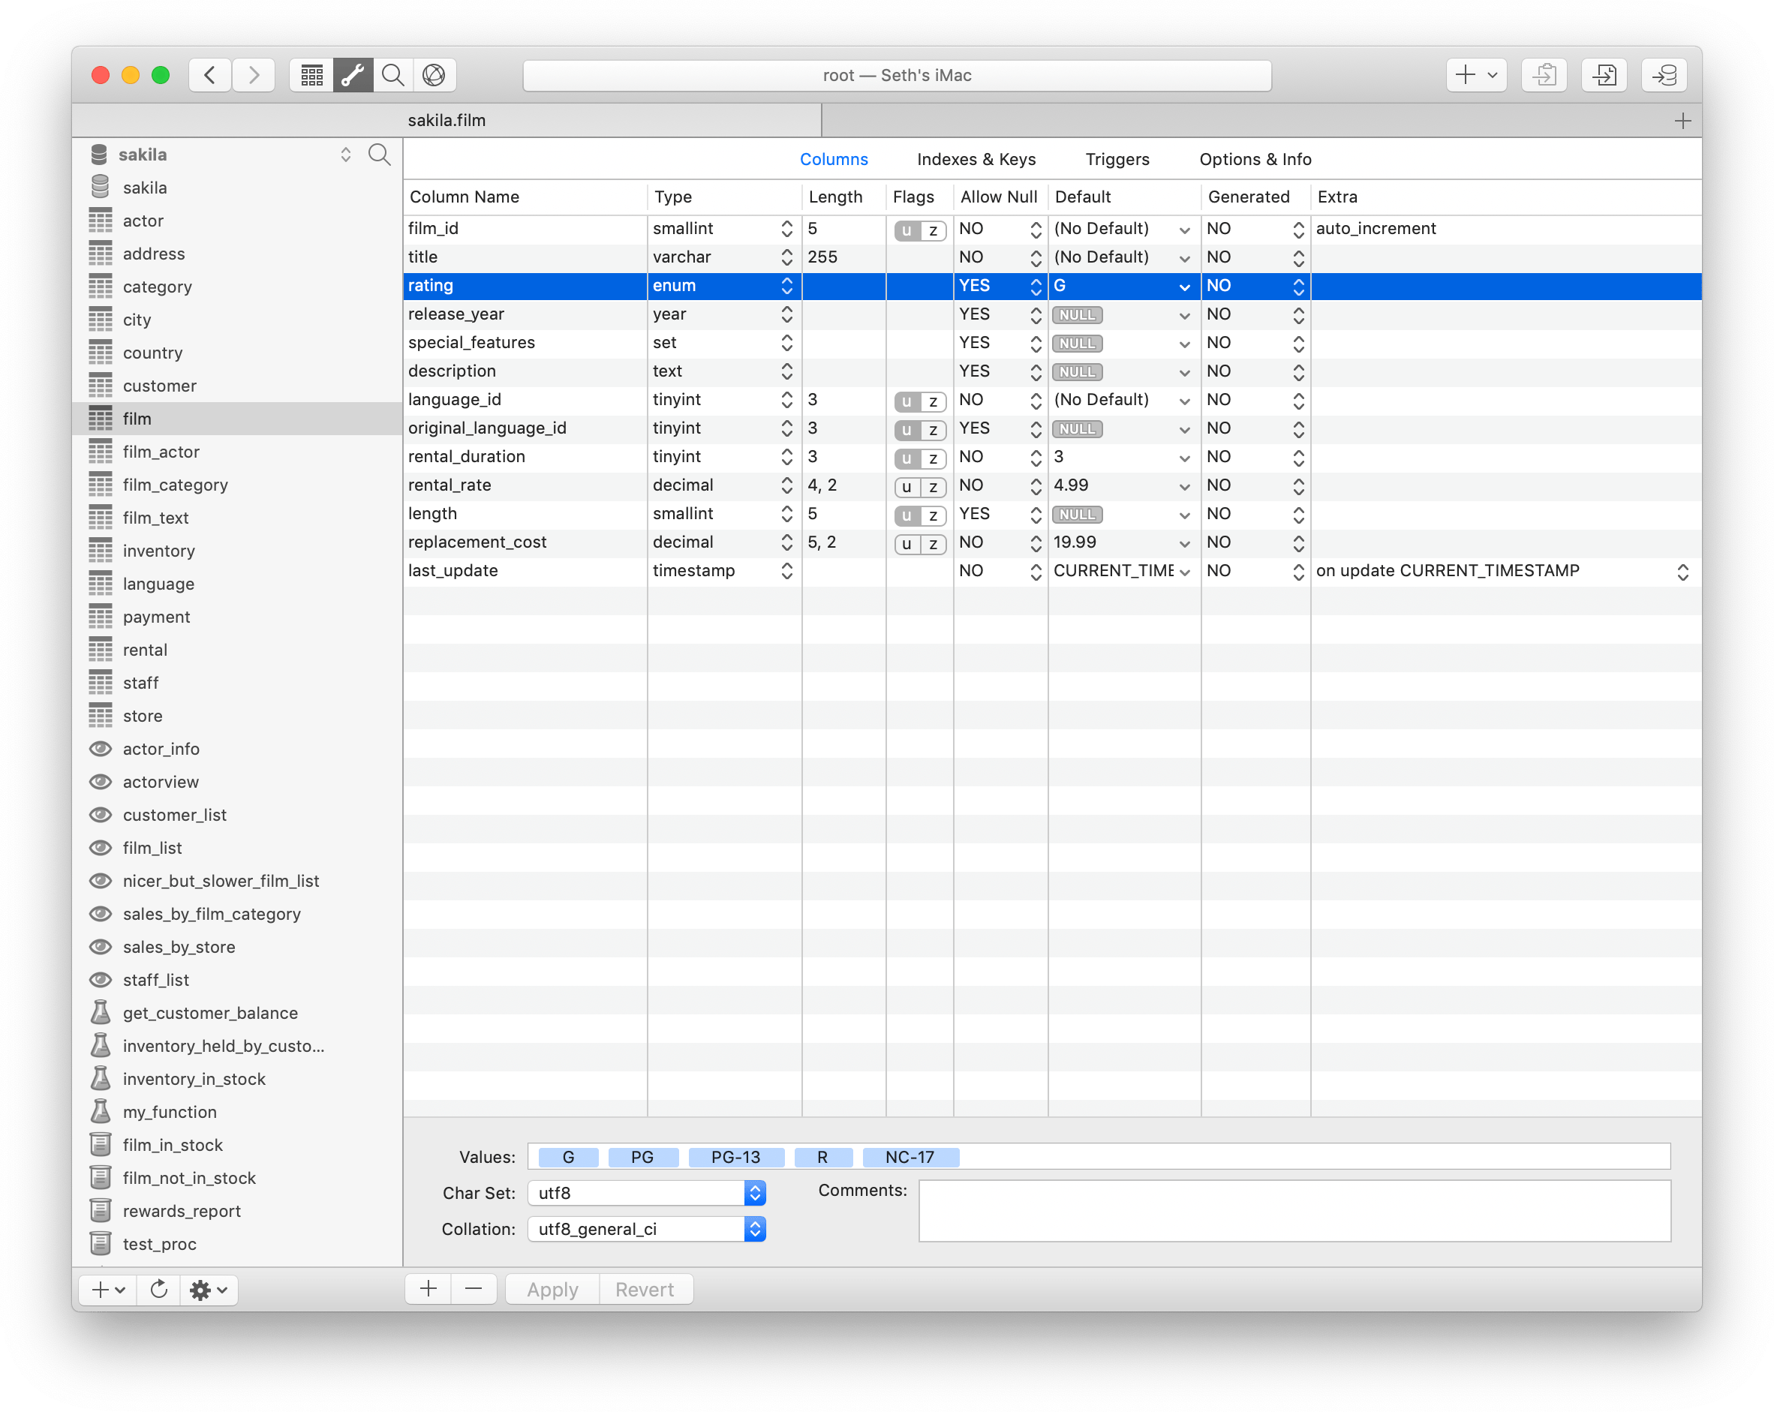The height and width of the screenshot is (1412, 1774).
Task: Switch to the Options & Info tab
Action: coord(1255,159)
